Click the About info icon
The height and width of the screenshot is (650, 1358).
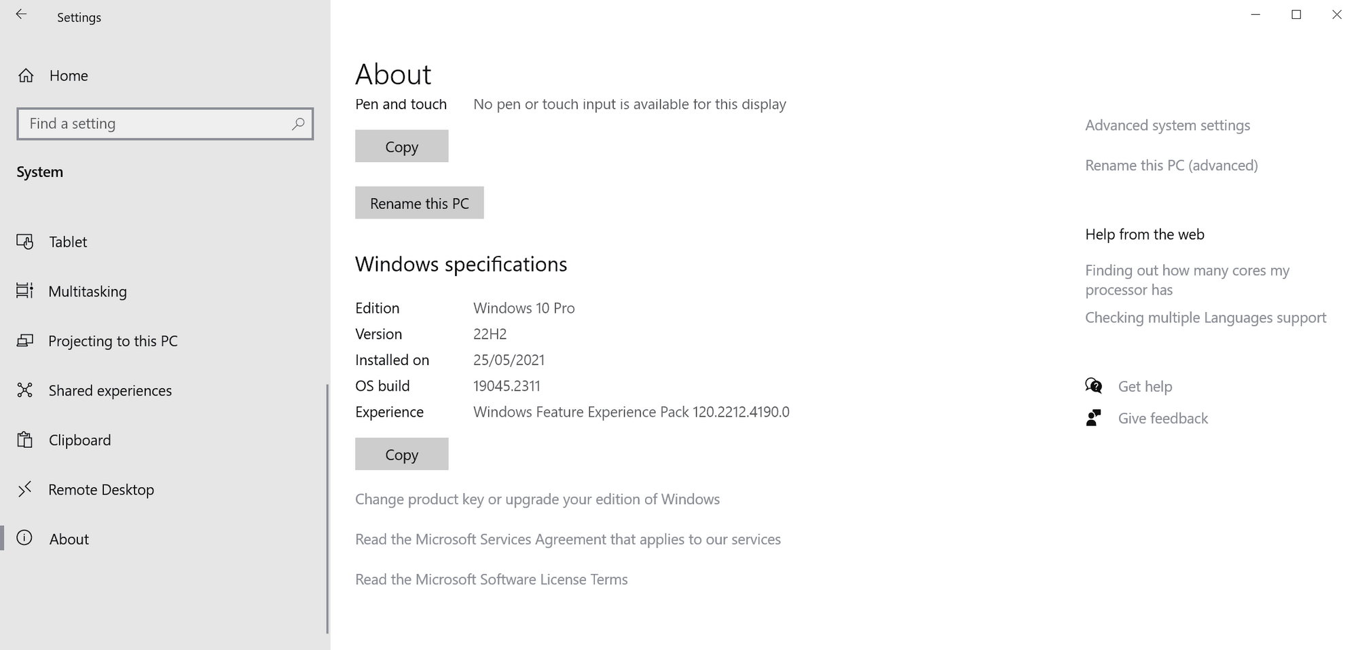coord(24,538)
